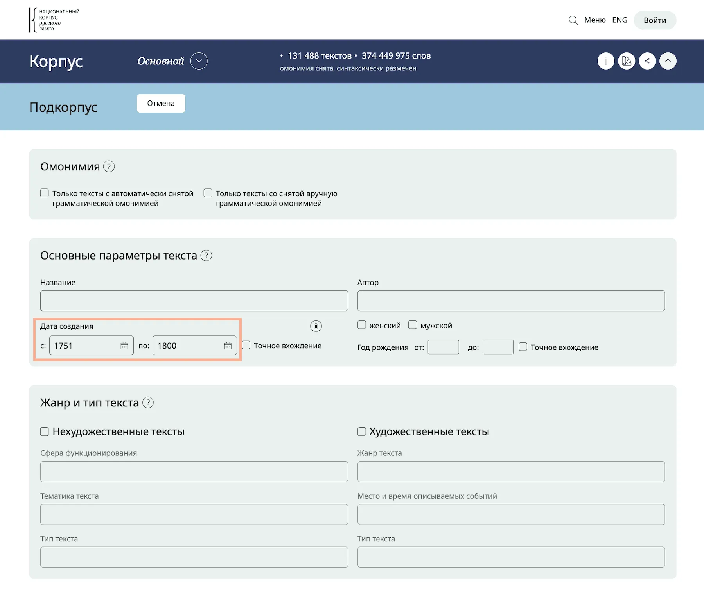Open help for Жанр и тип текста
Image resolution: width=704 pixels, height=589 pixels.
coord(148,403)
